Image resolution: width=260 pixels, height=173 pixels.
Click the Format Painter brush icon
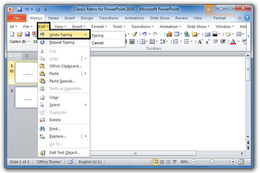tap(134, 34)
